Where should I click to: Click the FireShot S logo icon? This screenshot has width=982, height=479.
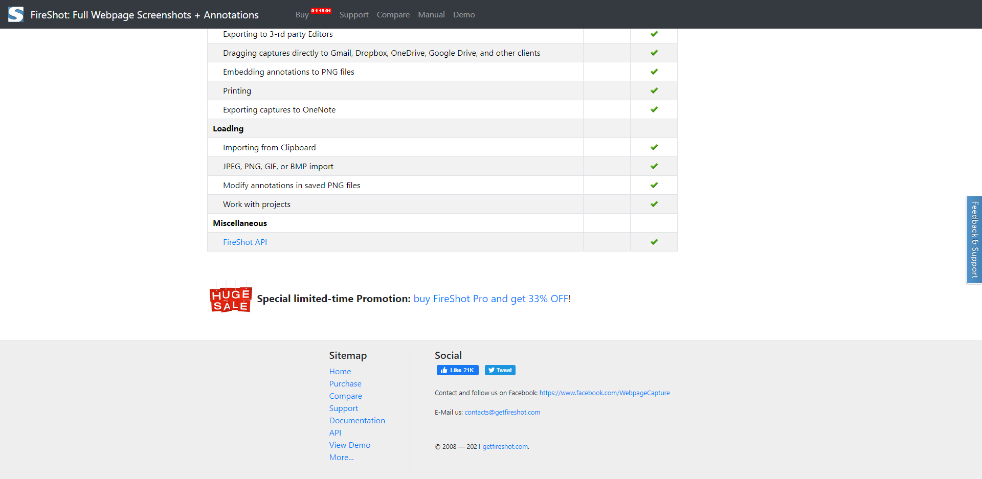click(x=16, y=14)
